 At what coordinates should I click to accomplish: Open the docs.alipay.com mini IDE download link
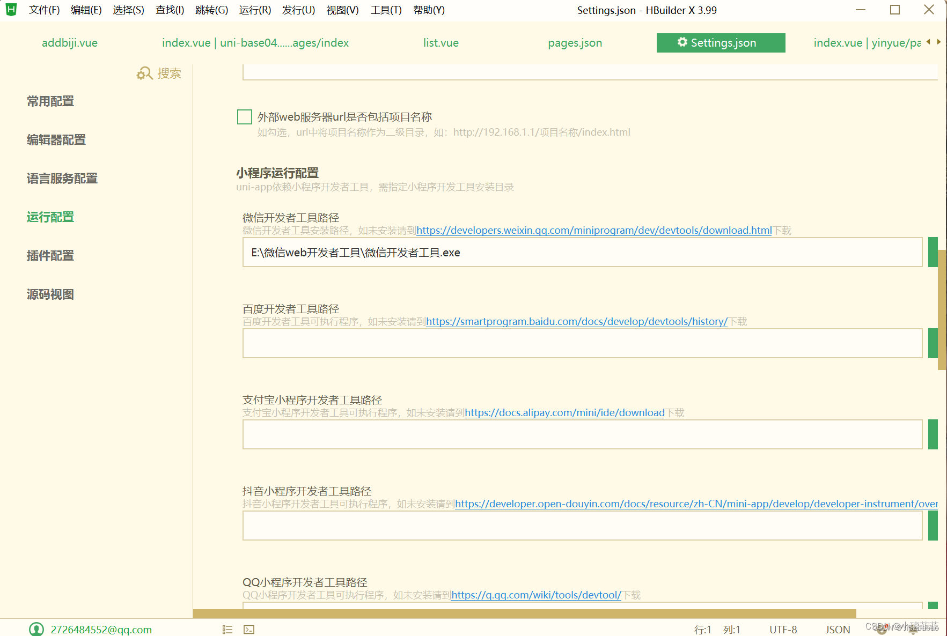(564, 413)
